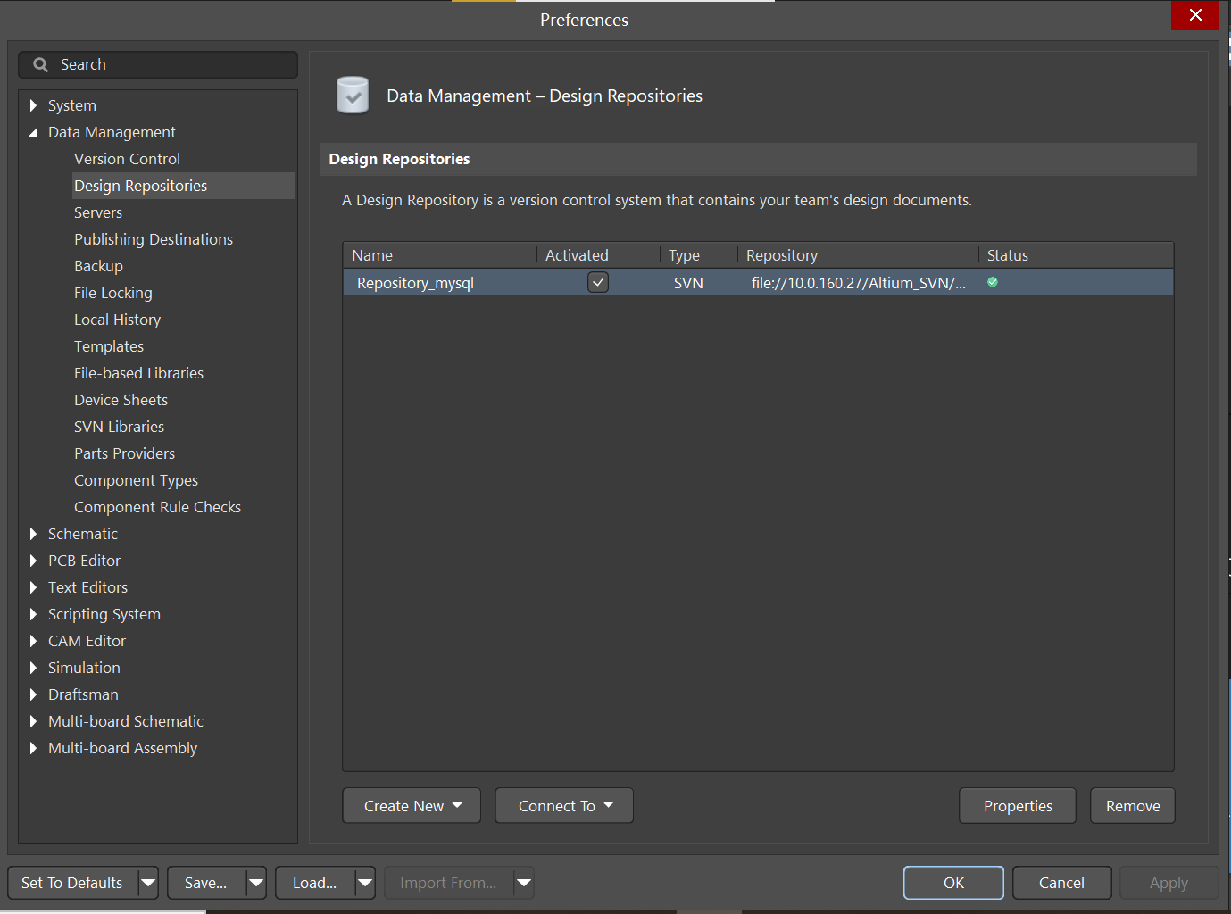
Task: Sort by the Status column header
Action: point(1076,255)
